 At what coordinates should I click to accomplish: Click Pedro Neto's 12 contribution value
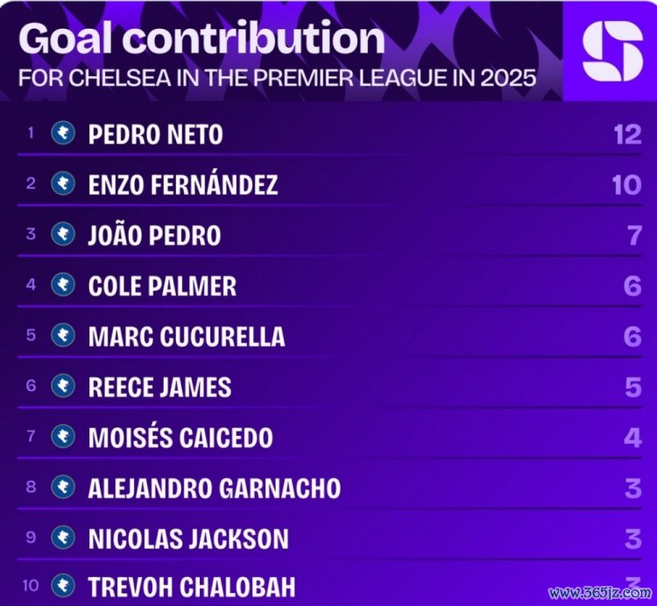(x=627, y=134)
